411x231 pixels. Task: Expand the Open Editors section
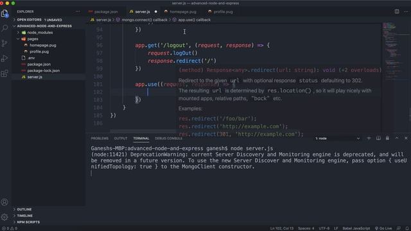(x=49, y=20)
